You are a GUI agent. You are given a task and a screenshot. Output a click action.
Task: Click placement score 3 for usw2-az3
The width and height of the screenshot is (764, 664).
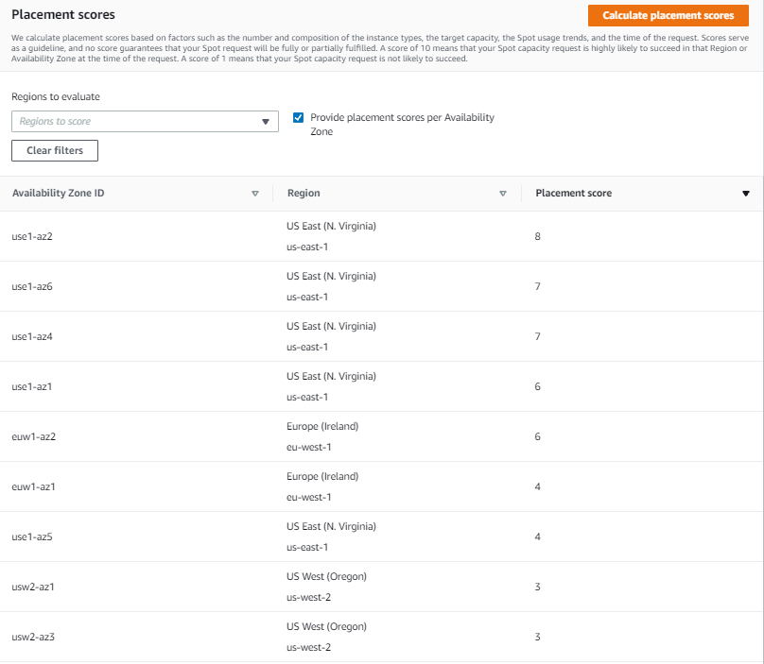pyautogui.click(x=537, y=638)
